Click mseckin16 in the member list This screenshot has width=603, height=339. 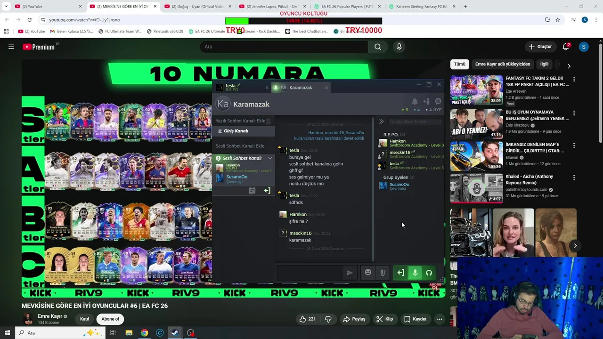(411, 154)
